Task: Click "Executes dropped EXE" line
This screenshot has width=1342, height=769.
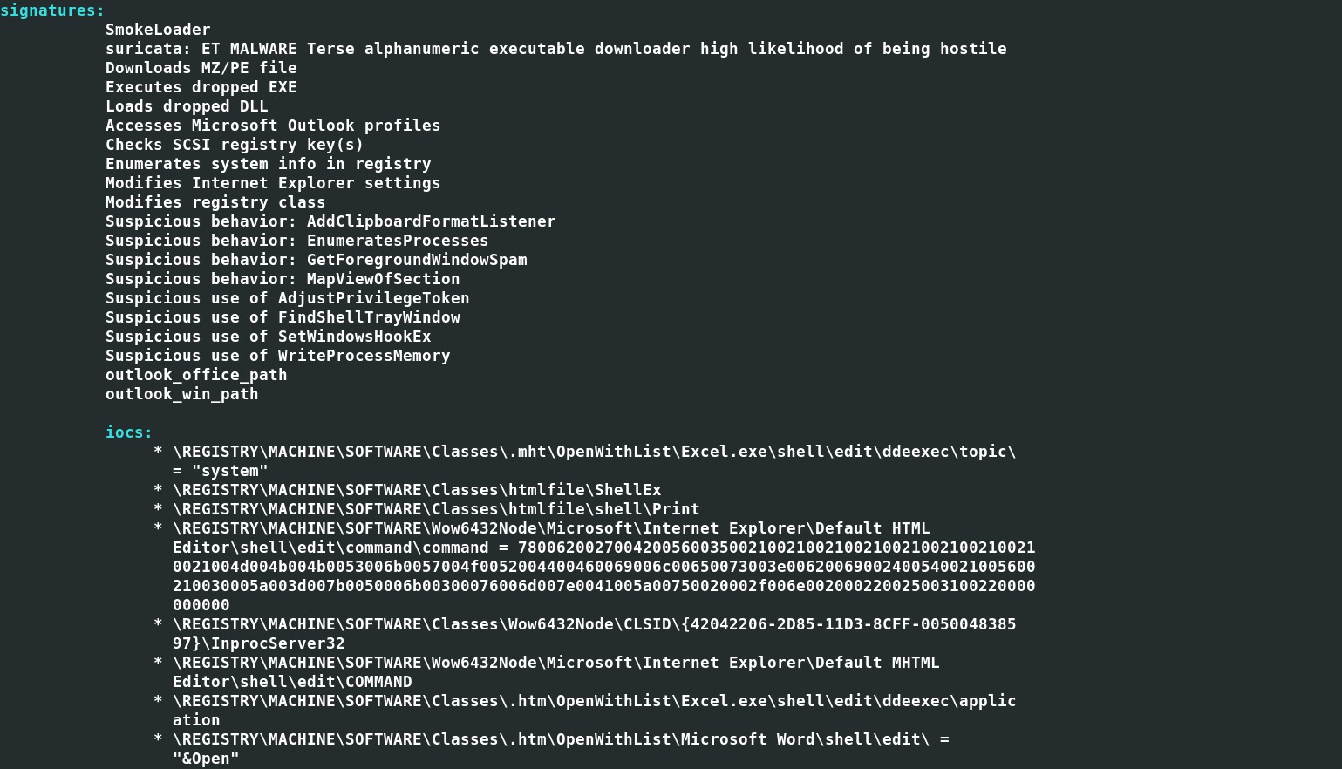Action: pyautogui.click(x=201, y=87)
